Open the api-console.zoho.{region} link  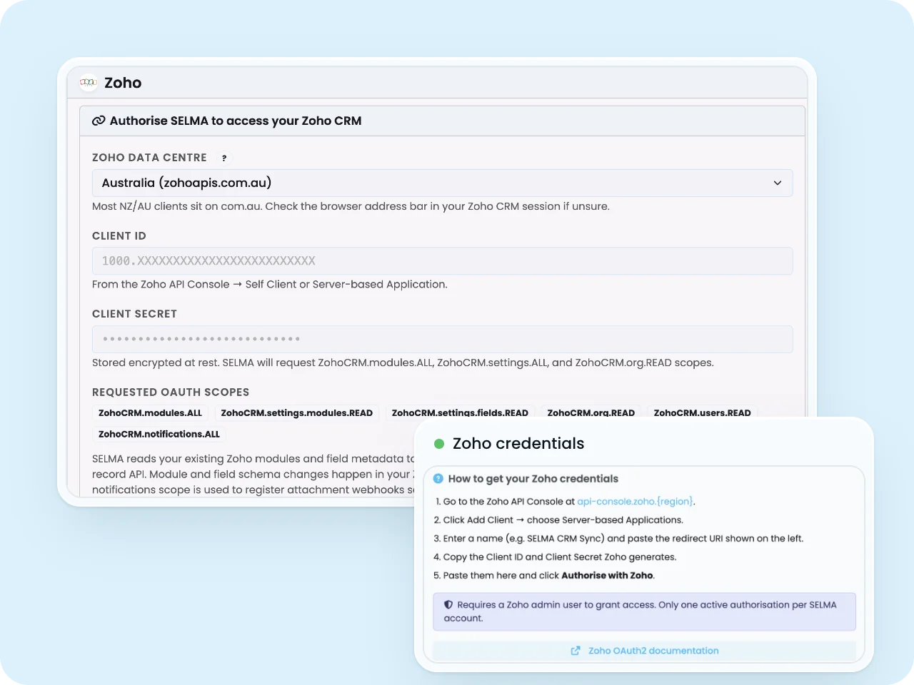pyautogui.click(x=635, y=502)
